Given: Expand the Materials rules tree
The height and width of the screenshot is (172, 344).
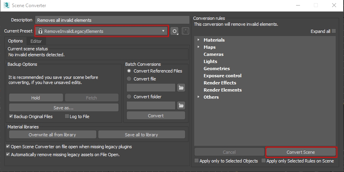Looking at the screenshot, I should [x=198, y=40].
